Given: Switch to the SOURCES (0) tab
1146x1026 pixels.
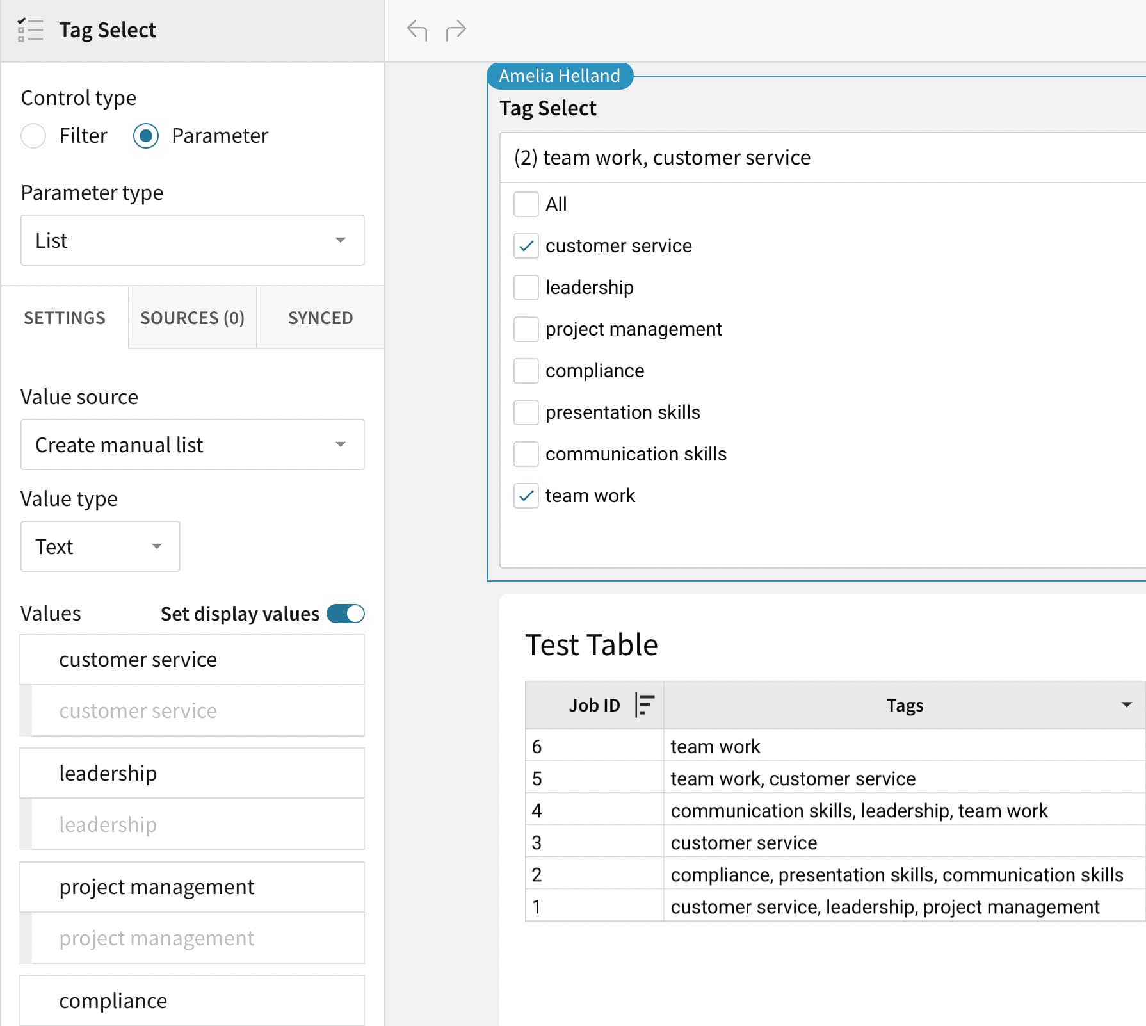Looking at the screenshot, I should (x=192, y=318).
